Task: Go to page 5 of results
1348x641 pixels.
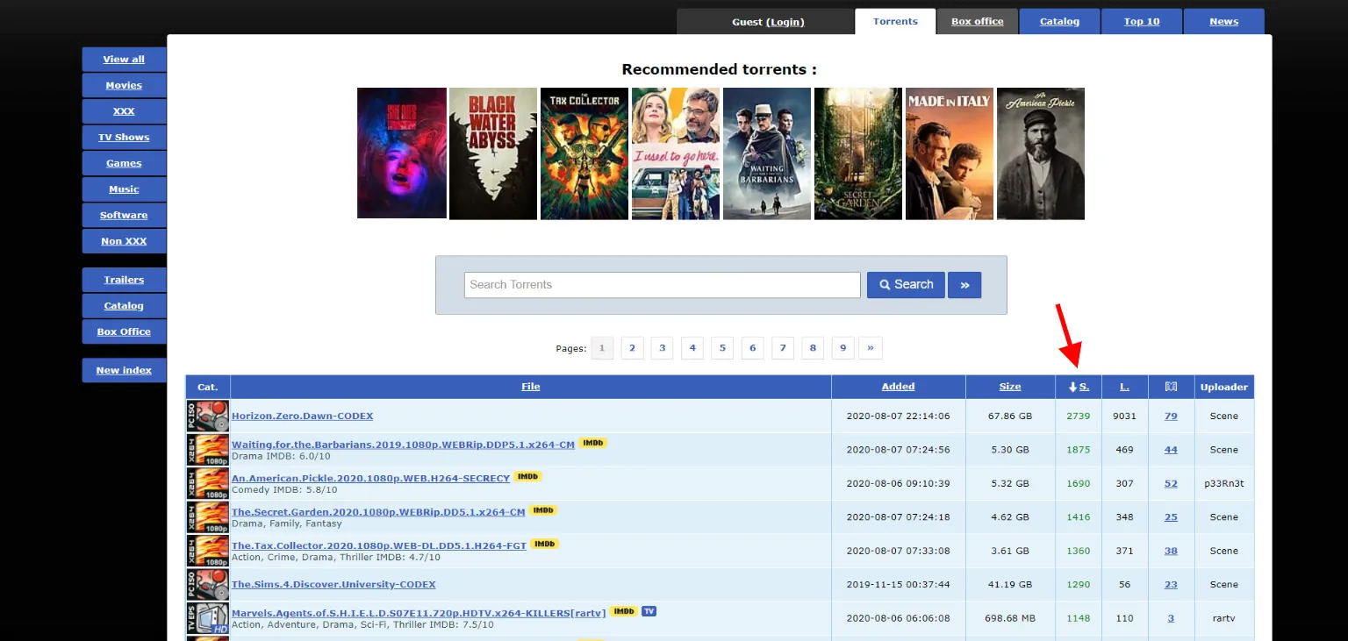Action: (x=722, y=348)
